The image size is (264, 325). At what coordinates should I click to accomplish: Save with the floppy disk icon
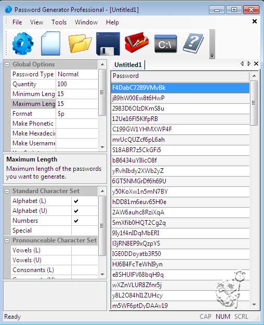pos(108,44)
